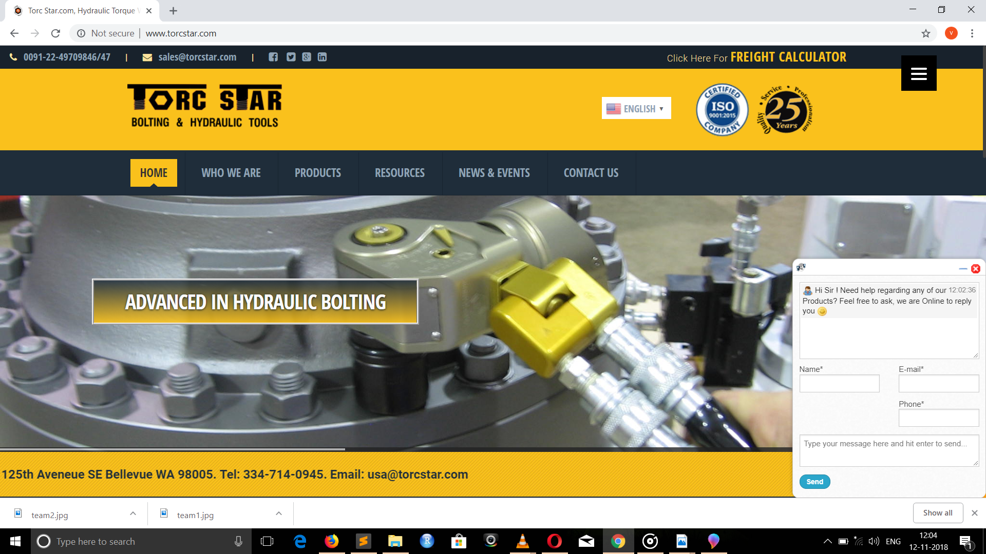Click the chat Name input field
Screen dimensions: 986x554
(x=839, y=383)
